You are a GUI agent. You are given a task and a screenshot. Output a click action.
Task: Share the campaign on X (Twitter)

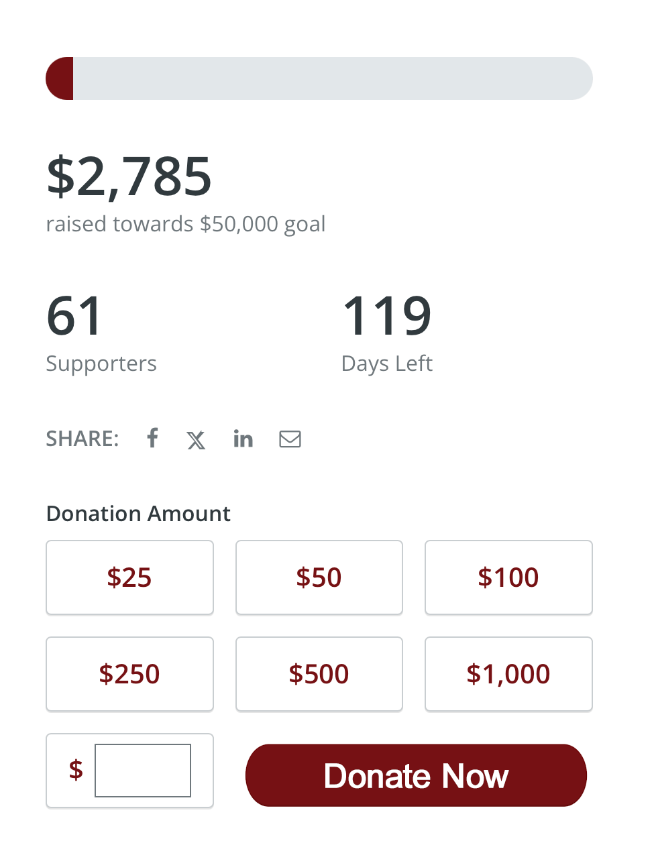pyautogui.click(x=196, y=440)
